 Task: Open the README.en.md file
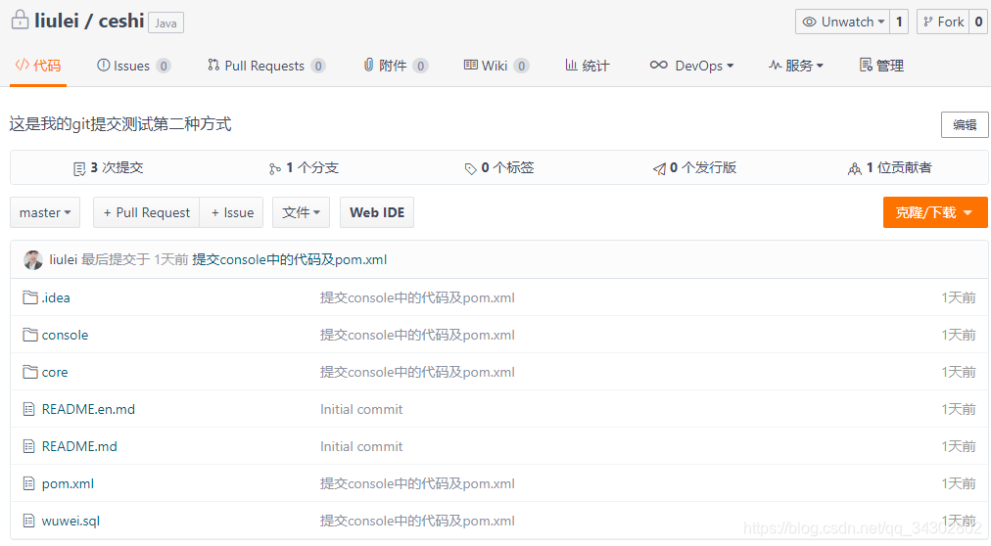pyautogui.click(x=88, y=409)
